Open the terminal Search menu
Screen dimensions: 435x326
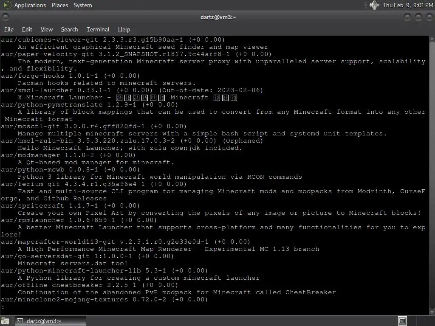pos(69,29)
